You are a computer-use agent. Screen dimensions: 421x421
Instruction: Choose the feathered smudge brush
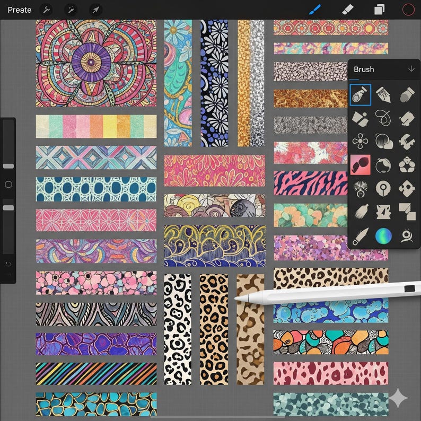(360, 212)
